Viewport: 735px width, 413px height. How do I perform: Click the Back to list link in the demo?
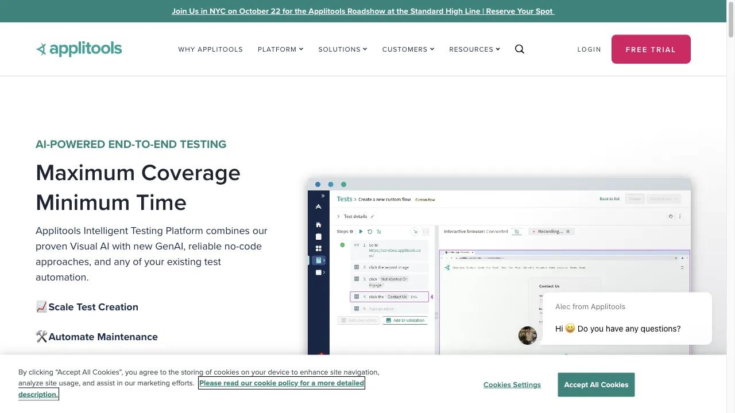609,199
